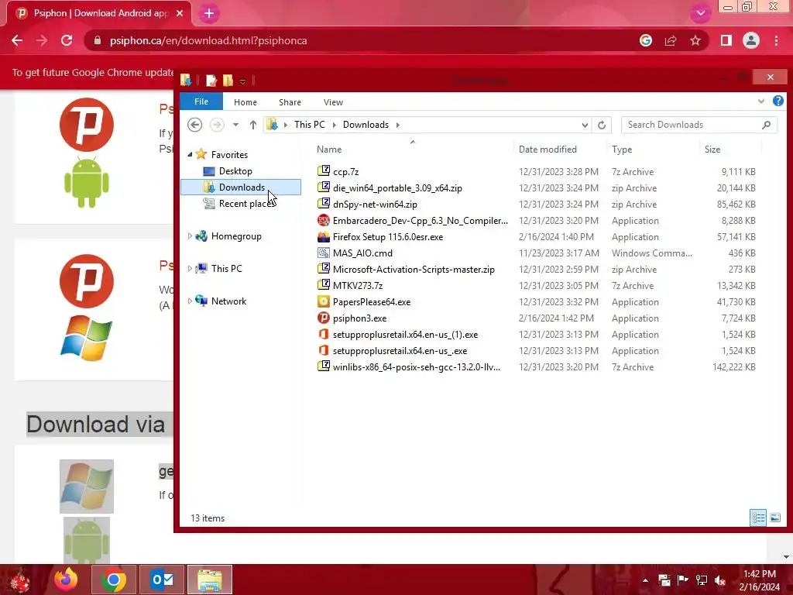
Task: Open the View ribbon tab
Action: click(333, 102)
